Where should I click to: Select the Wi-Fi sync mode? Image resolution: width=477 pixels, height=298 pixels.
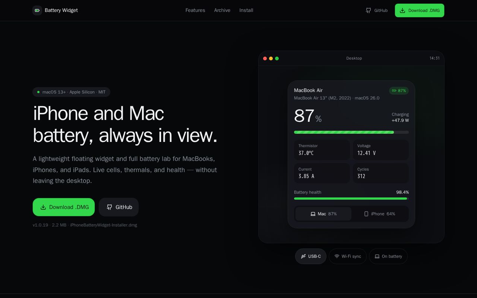point(348,256)
